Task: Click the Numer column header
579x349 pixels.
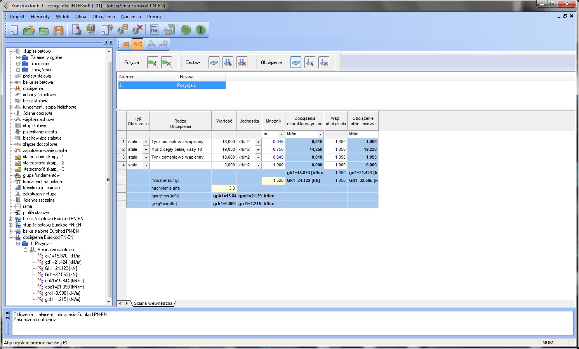Action: click(132, 77)
